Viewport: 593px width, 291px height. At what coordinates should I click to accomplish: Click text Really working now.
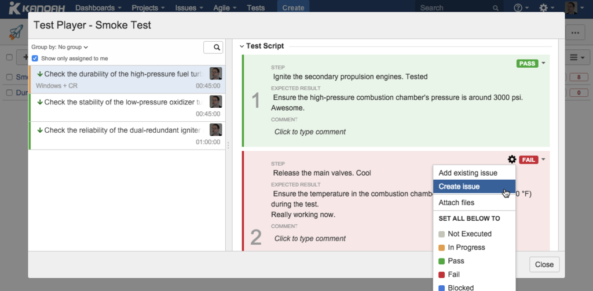tap(303, 215)
